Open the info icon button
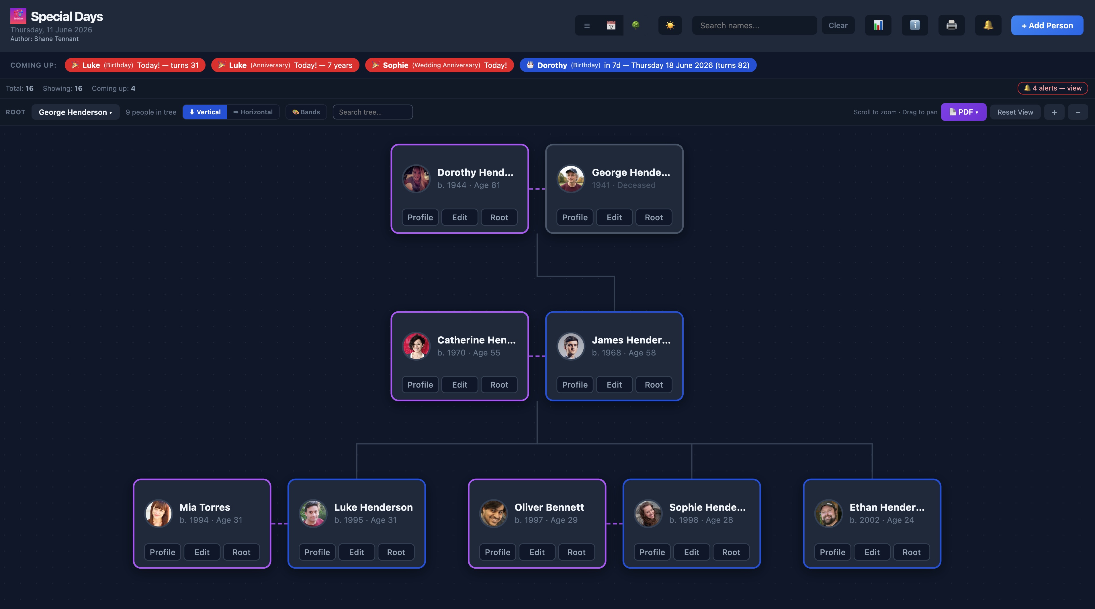This screenshot has width=1095, height=609. [915, 25]
